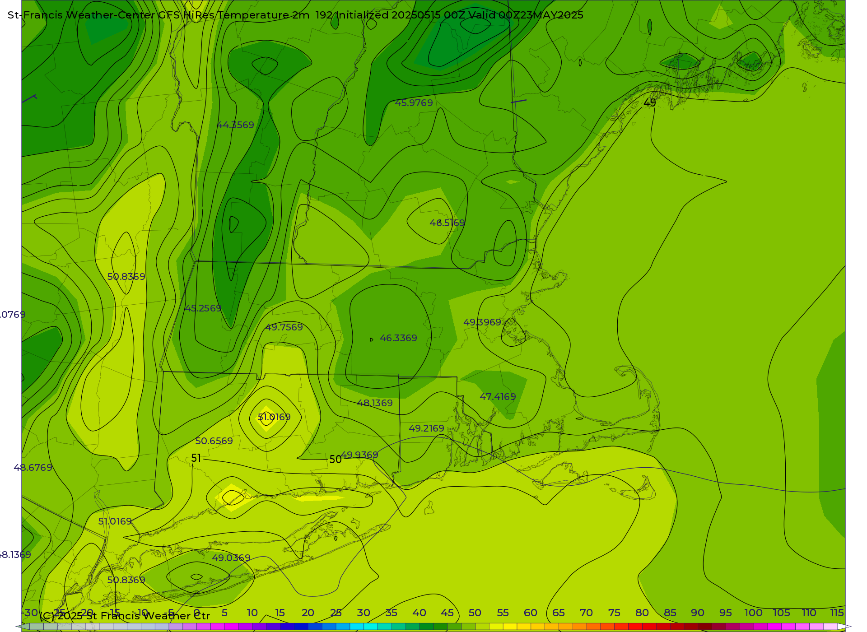The width and height of the screenshot is (867, 632).
Task: Click the white arrow cap ending the color bar
Action: click(x=844, y=627)
